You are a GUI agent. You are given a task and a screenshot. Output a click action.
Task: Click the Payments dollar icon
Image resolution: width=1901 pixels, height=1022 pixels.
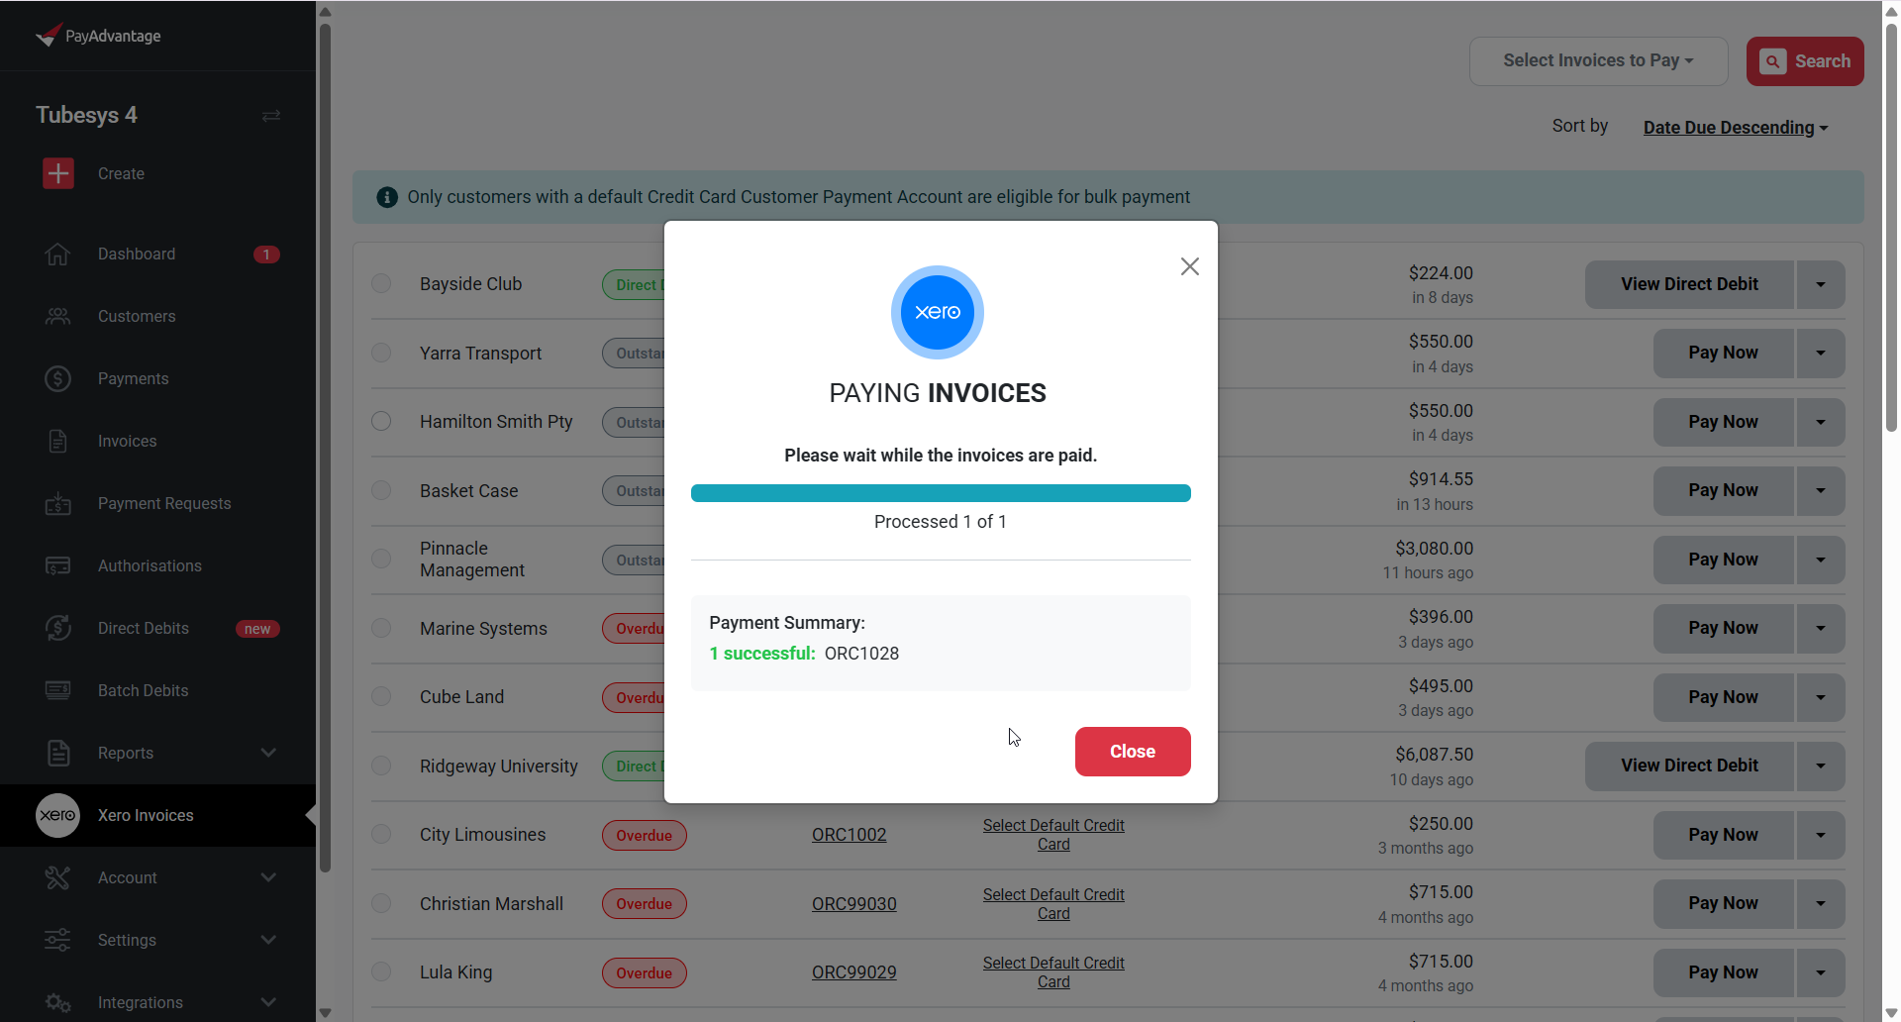(57, 379)
